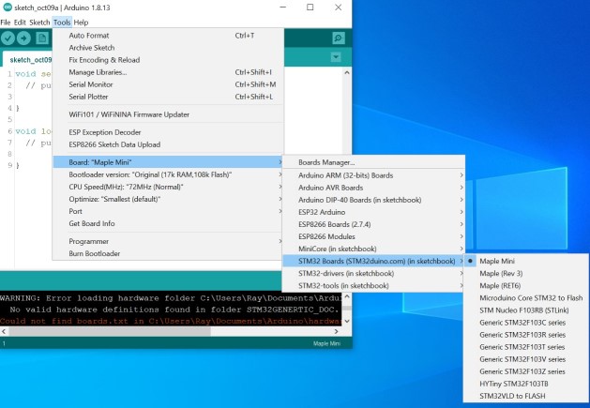The width and height of the screenshot is (590, 408).
Task: Choose Maple (Rev 3) board
Action: click(525, 273)
